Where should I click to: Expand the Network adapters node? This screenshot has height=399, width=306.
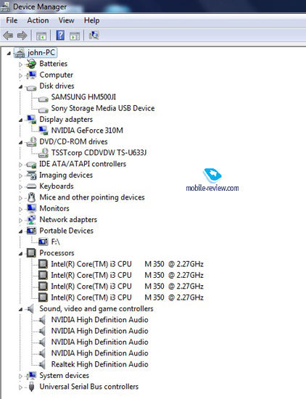click(20, 220)
